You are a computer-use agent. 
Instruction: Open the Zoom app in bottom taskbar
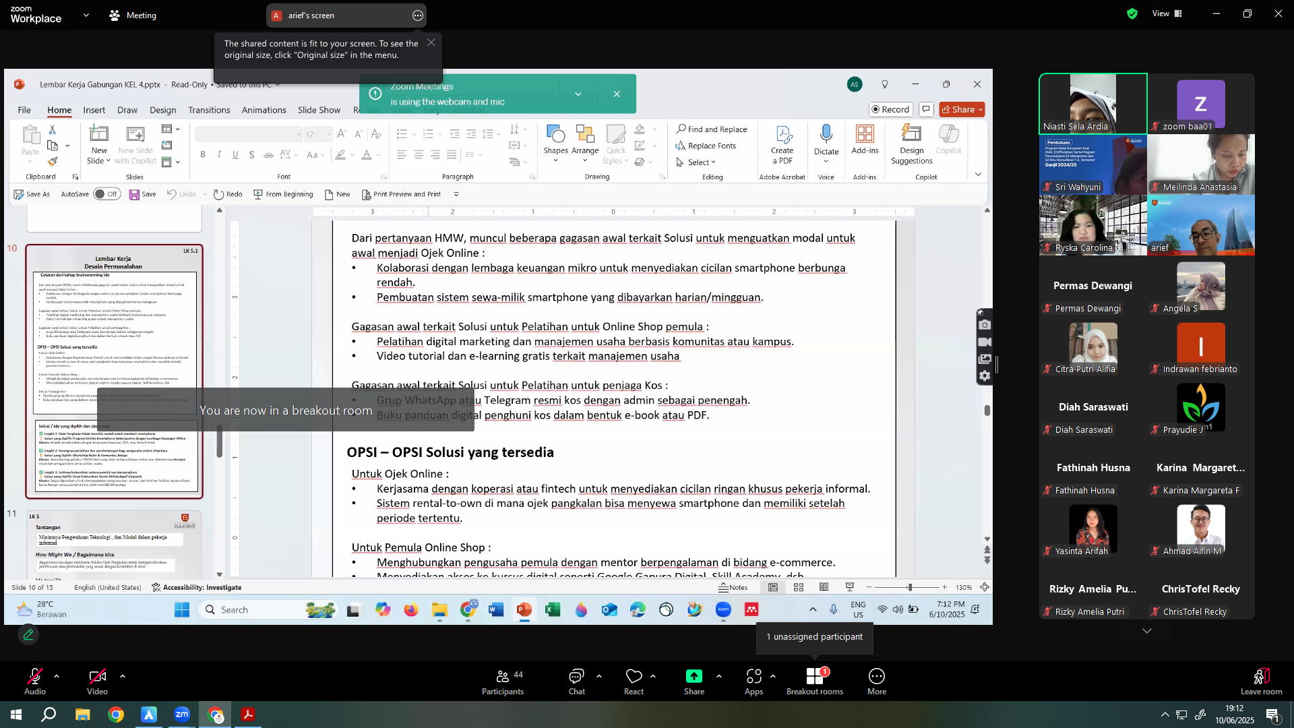pyautogui.click(x=182, y=715)
